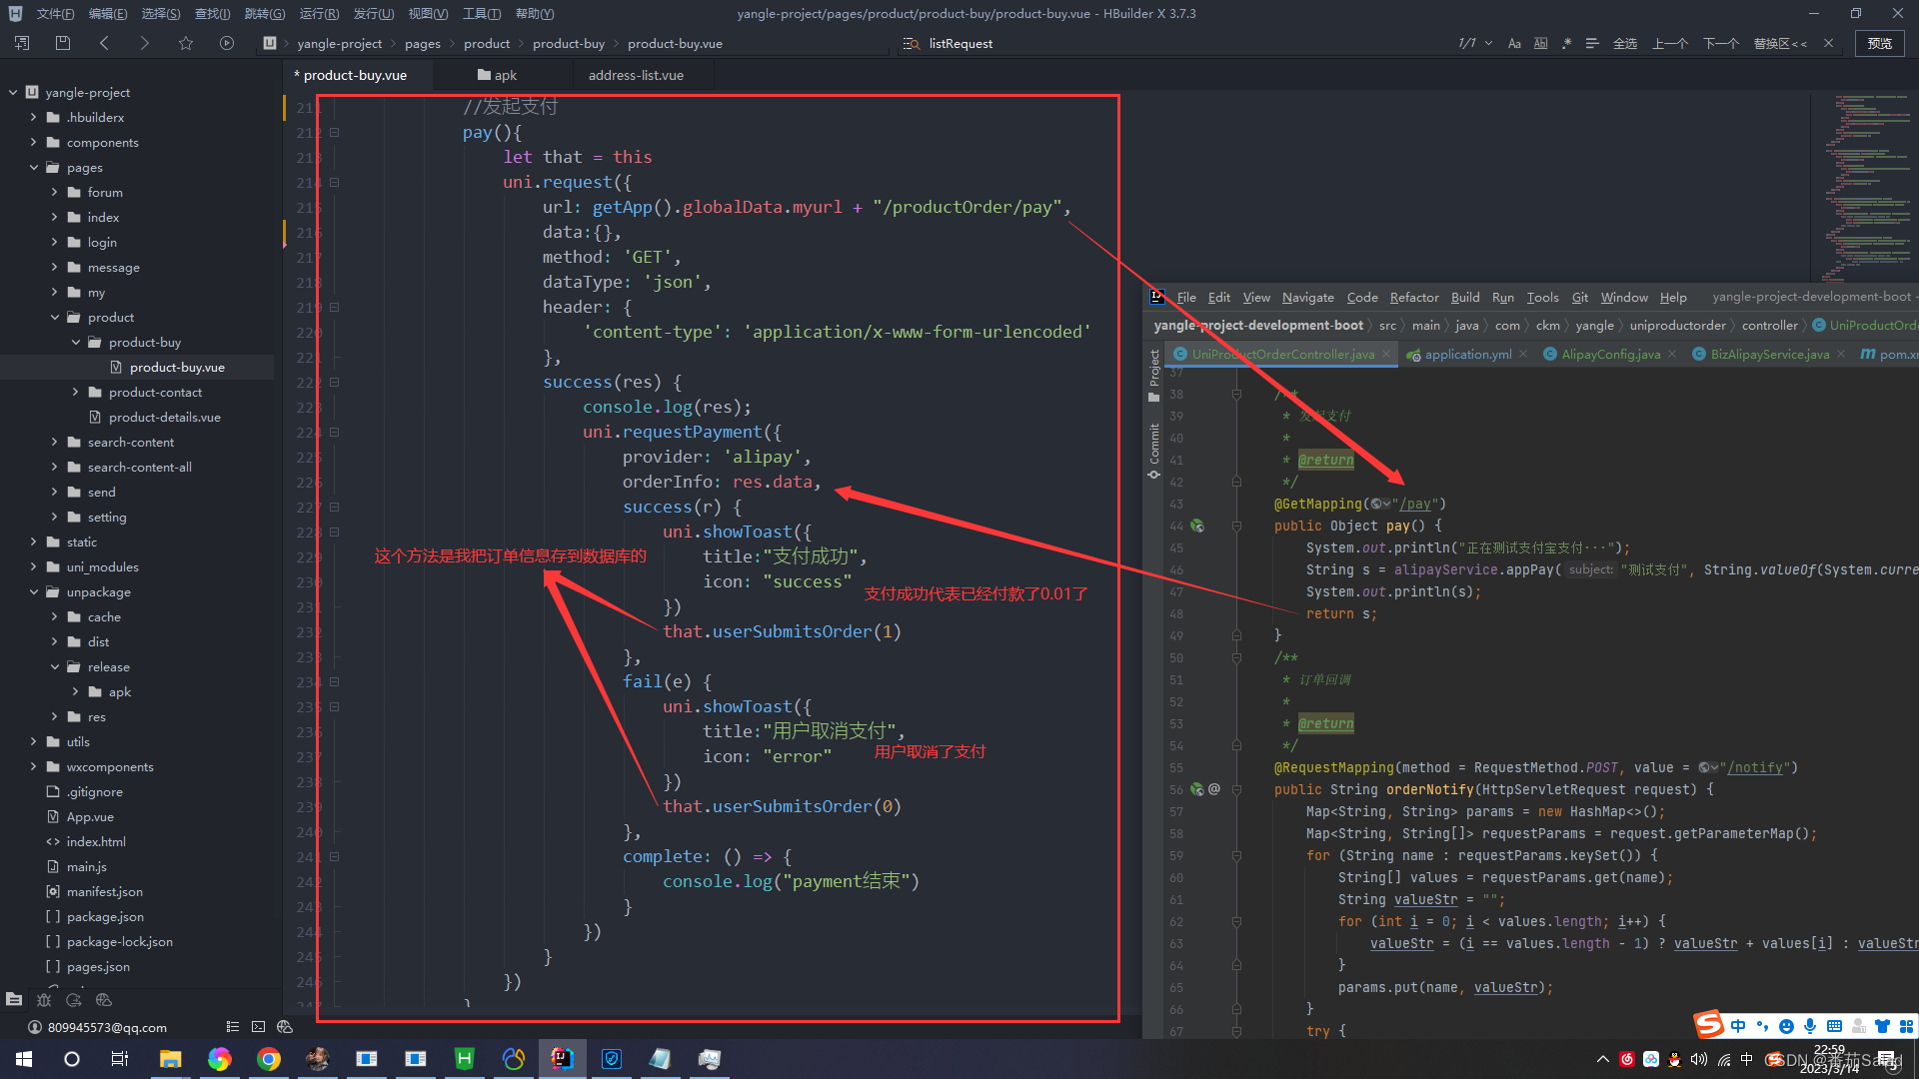
Task: Open the 1/1 match count dropdown
Action: coord(1488,44)
